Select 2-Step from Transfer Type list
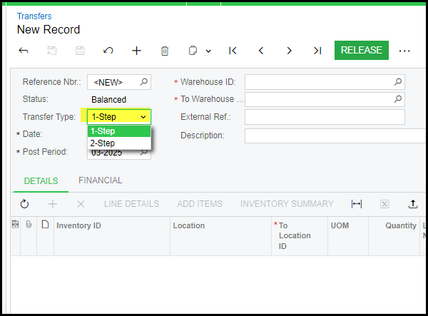 (x=103, y=143)
